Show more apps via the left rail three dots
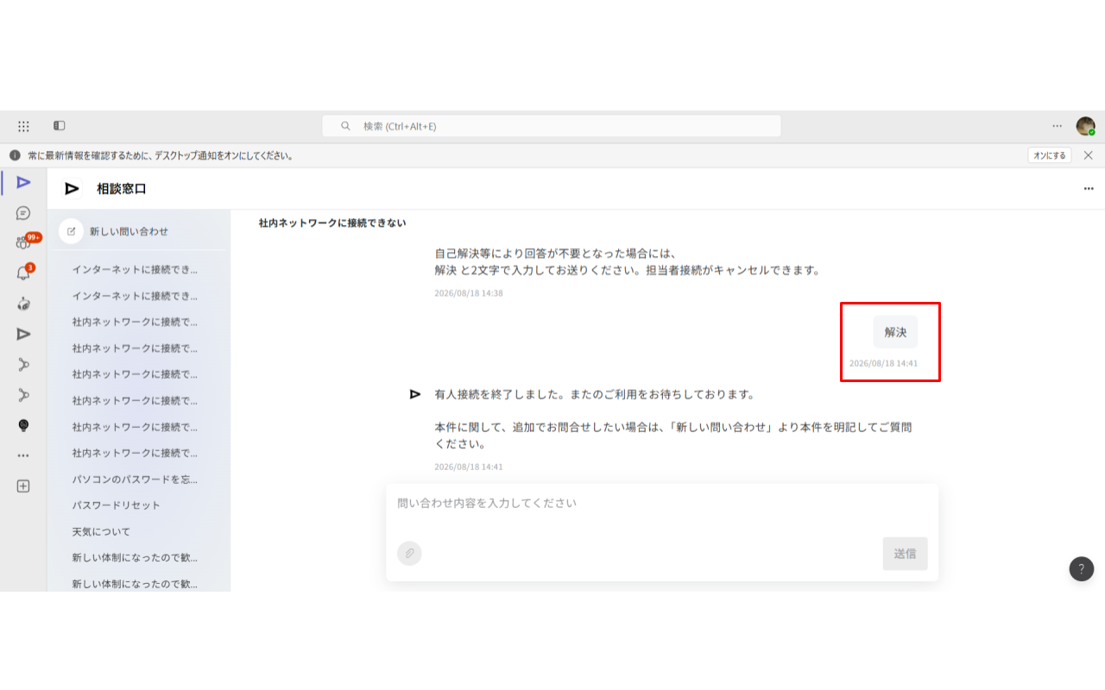 pos(23,455)
